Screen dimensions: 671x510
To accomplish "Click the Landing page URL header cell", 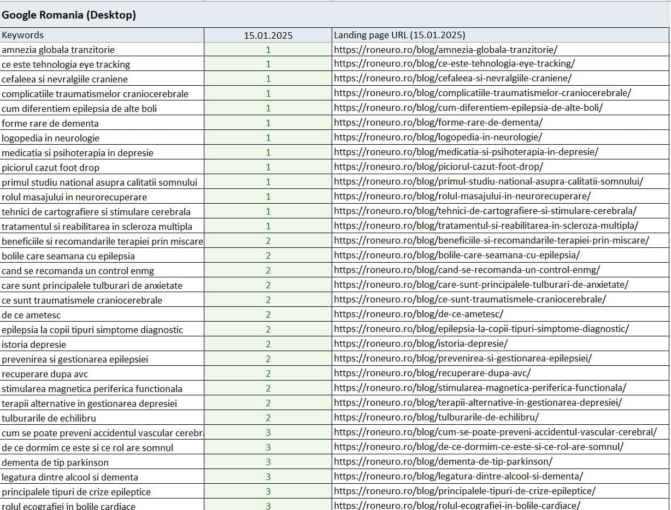I will 399,35.
